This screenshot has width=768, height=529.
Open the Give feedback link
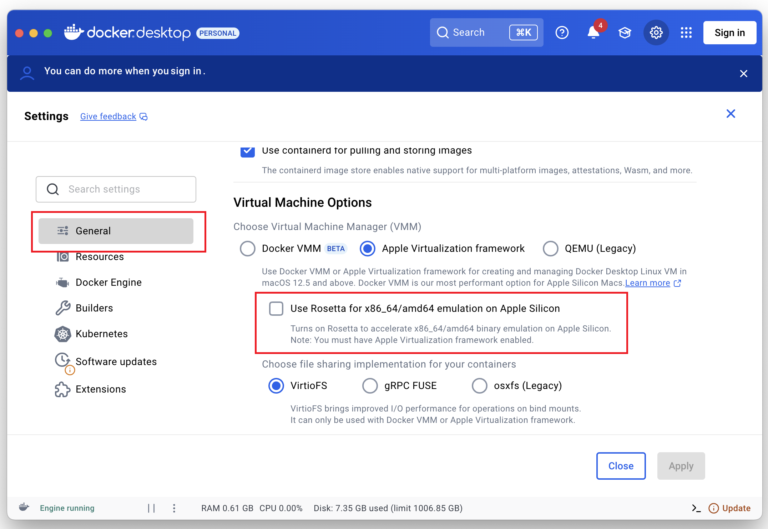pos(108,116)
